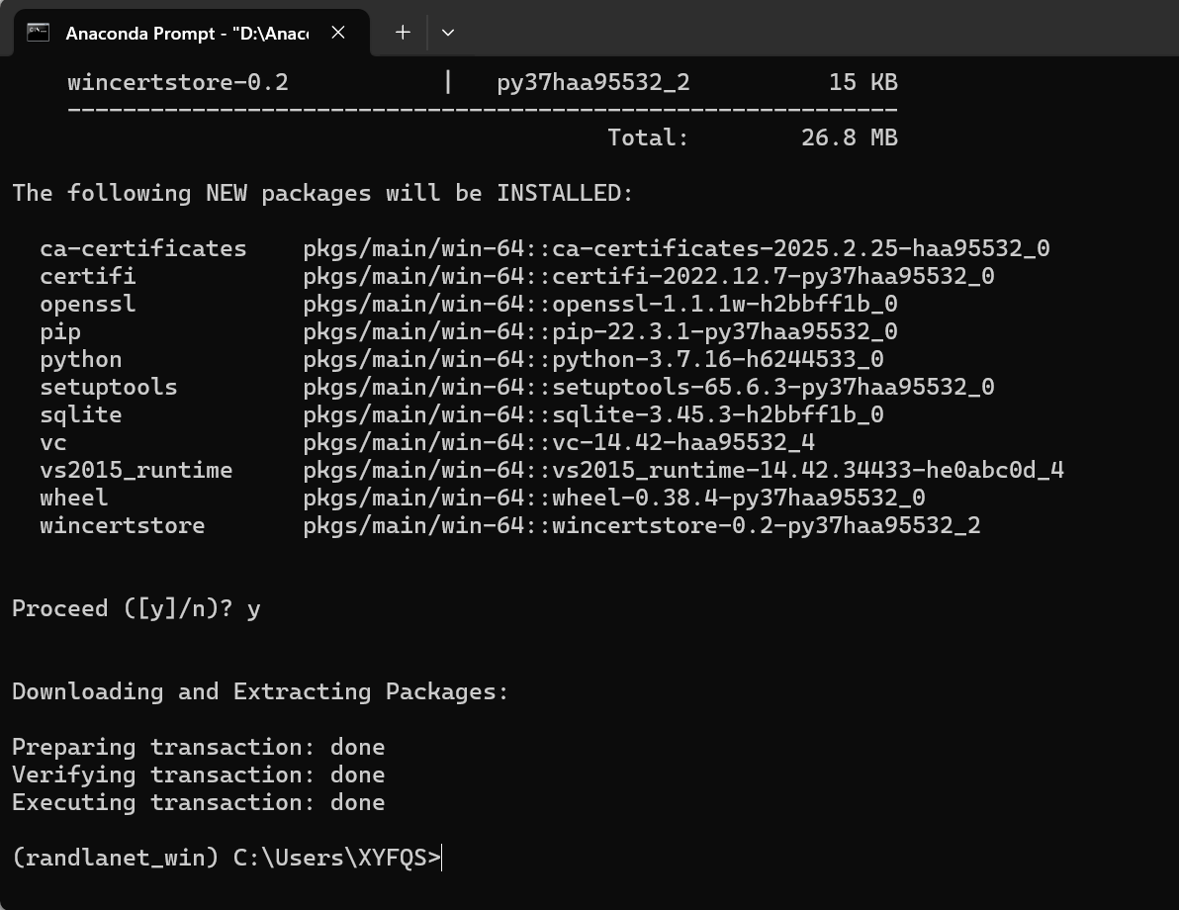Close the Anaconda Prompt tab
Image resolution: width=1179 pixels, height=910 pixels.
tap(338, 33)
